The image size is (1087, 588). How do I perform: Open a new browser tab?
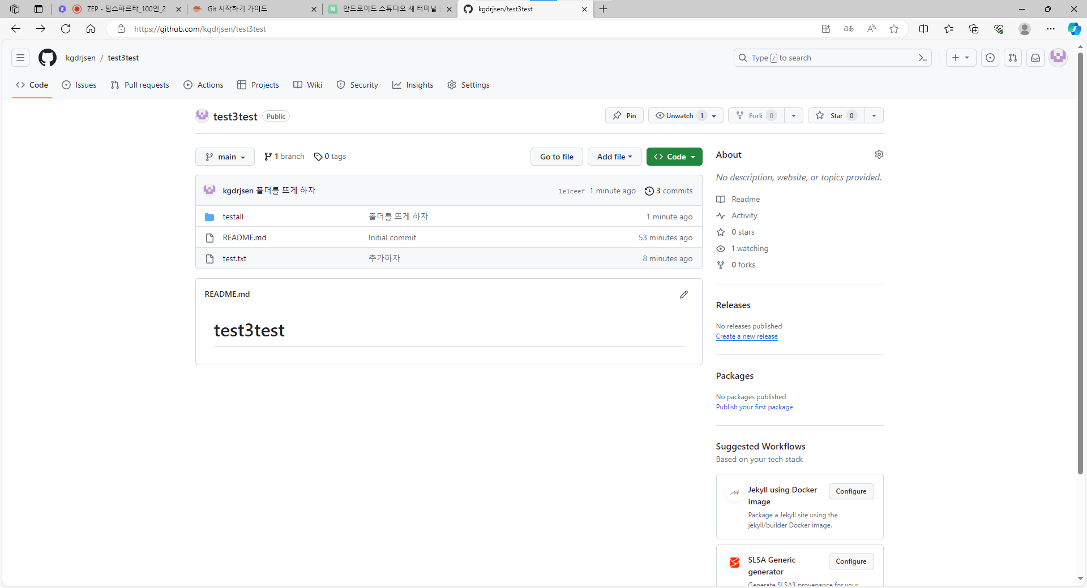604,9
